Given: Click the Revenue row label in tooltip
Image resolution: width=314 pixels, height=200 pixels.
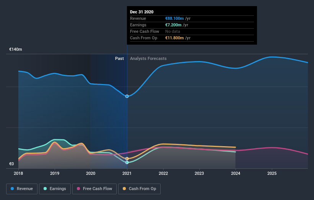Looking at the screenshot, I should click(x=138, y=18).
